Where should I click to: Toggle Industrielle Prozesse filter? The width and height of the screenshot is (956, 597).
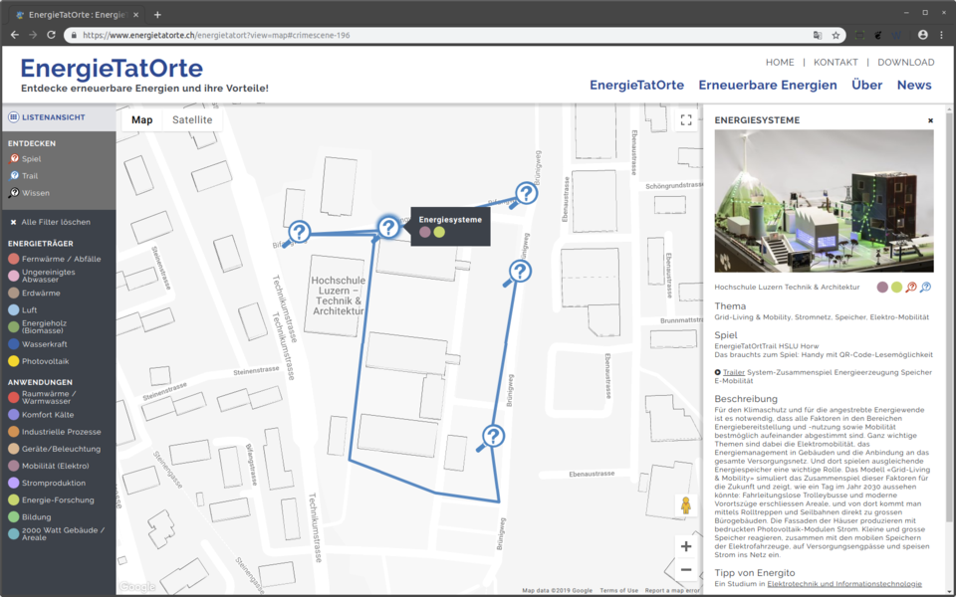(x=54, y=432)
